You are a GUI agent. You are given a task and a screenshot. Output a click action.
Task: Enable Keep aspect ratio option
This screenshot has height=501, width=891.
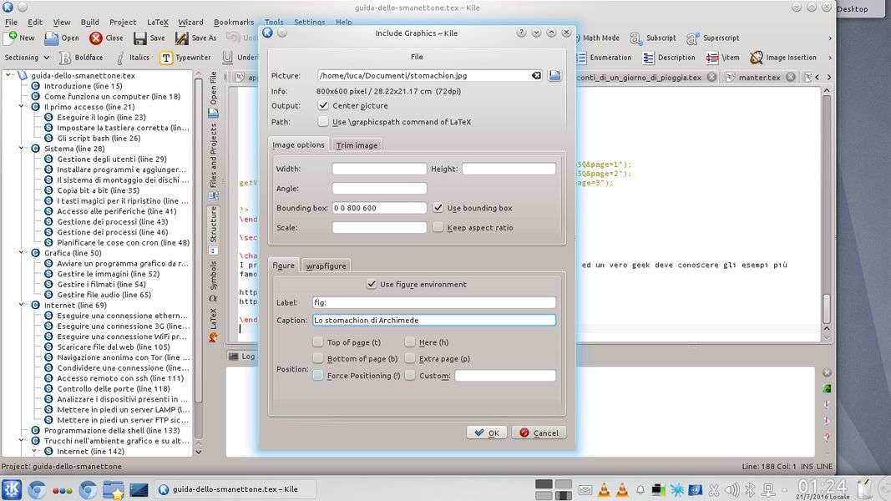(x=438, y=227)
